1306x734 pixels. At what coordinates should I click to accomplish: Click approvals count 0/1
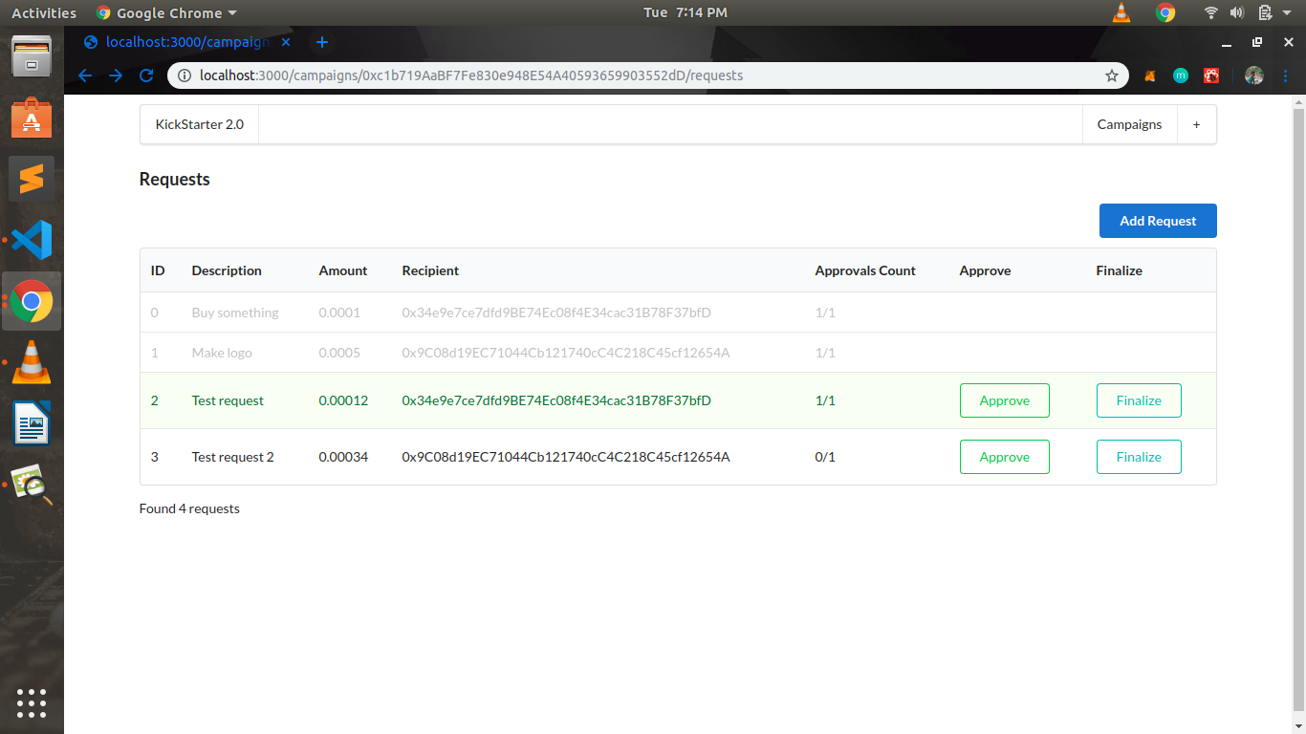tap(825, 457)
